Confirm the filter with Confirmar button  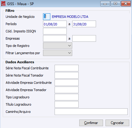91,123
